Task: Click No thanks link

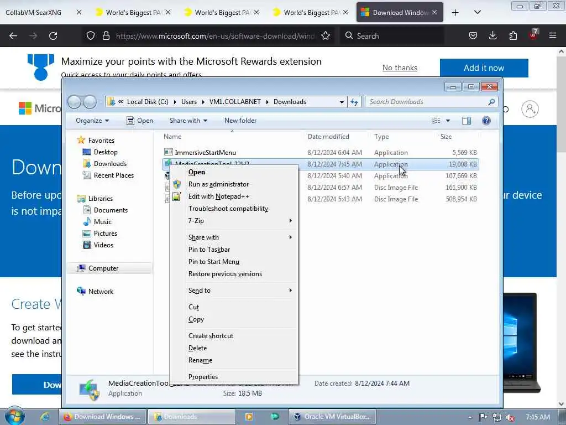Action: (x=400, y=68)
